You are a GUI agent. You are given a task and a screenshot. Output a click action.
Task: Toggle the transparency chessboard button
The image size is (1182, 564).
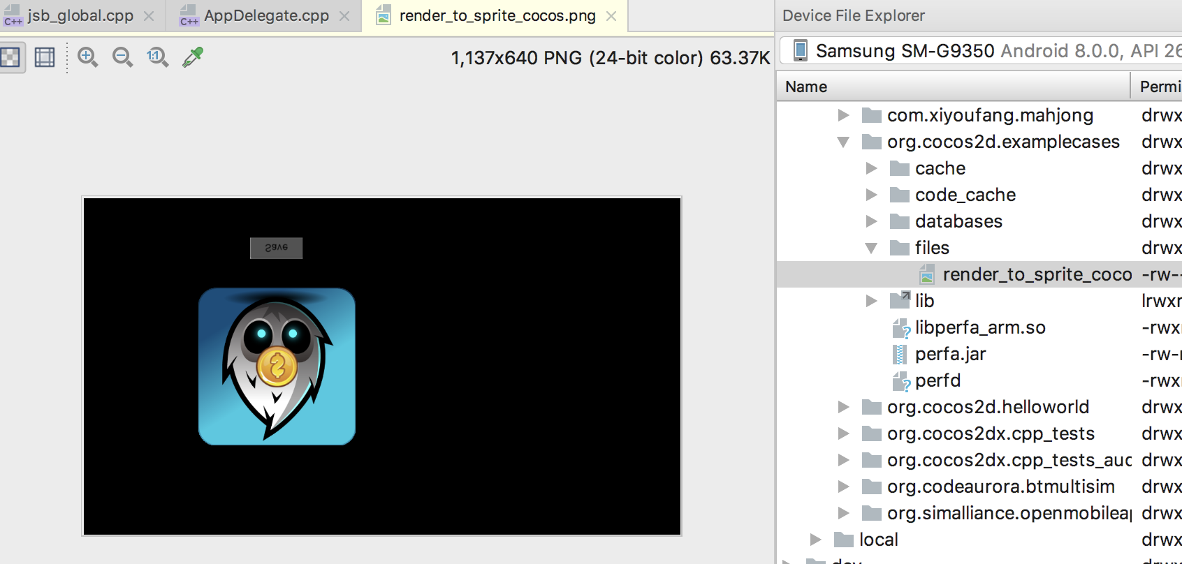[10, 57]
